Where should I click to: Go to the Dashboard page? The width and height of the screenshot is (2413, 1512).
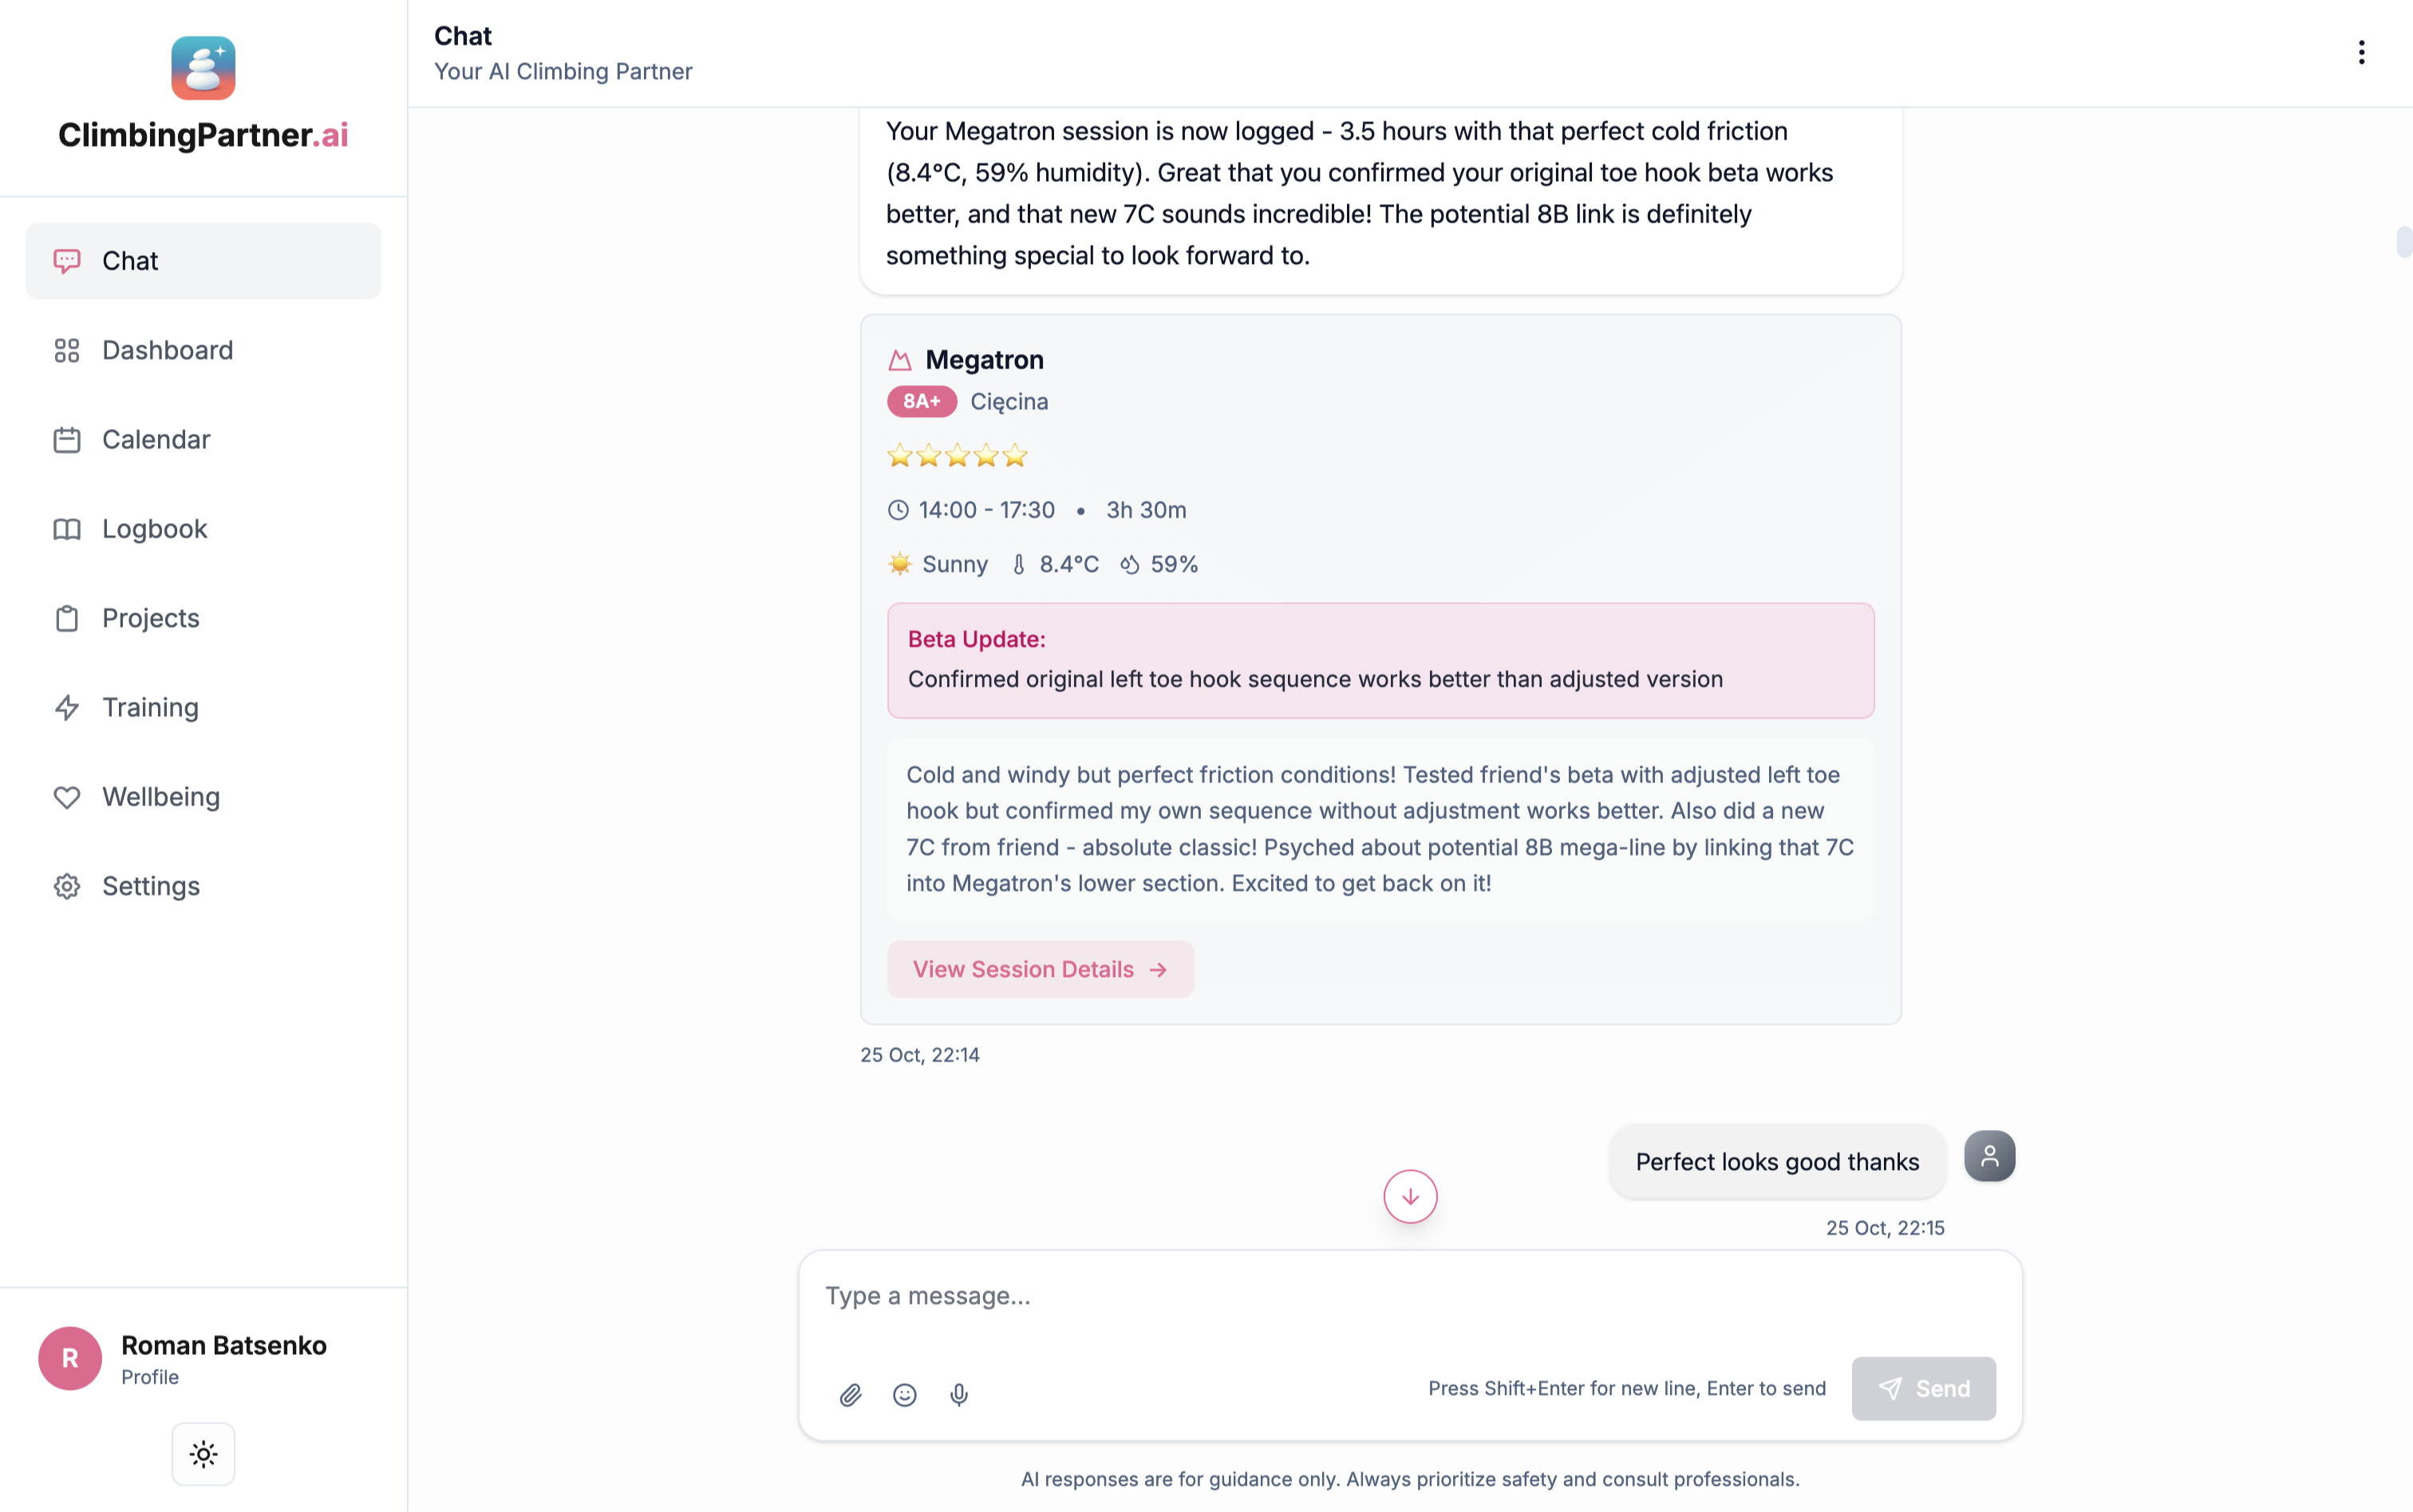[167, 350]
